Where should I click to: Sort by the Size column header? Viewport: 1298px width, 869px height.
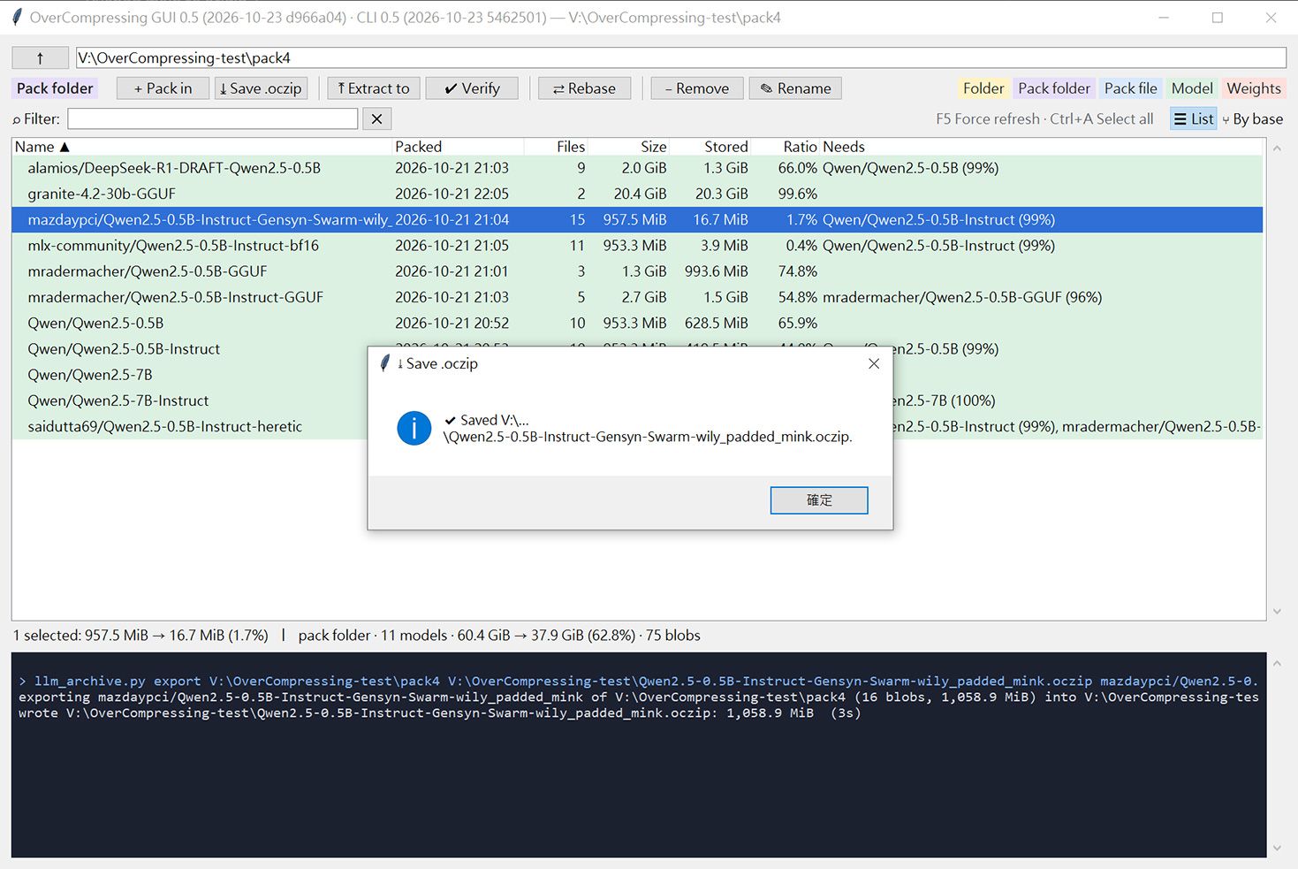point(628,147)
